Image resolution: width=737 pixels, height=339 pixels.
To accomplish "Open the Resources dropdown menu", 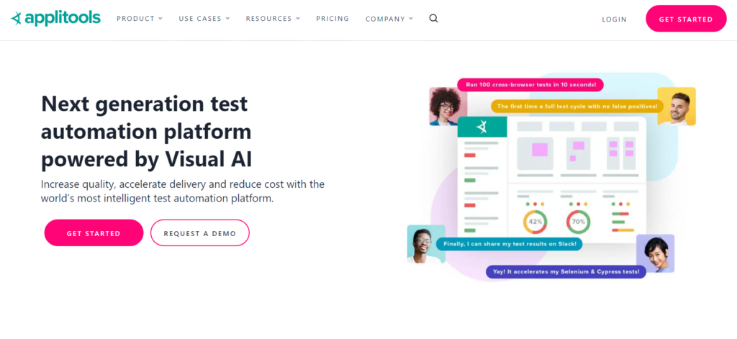I will click(x=273, y=19).
